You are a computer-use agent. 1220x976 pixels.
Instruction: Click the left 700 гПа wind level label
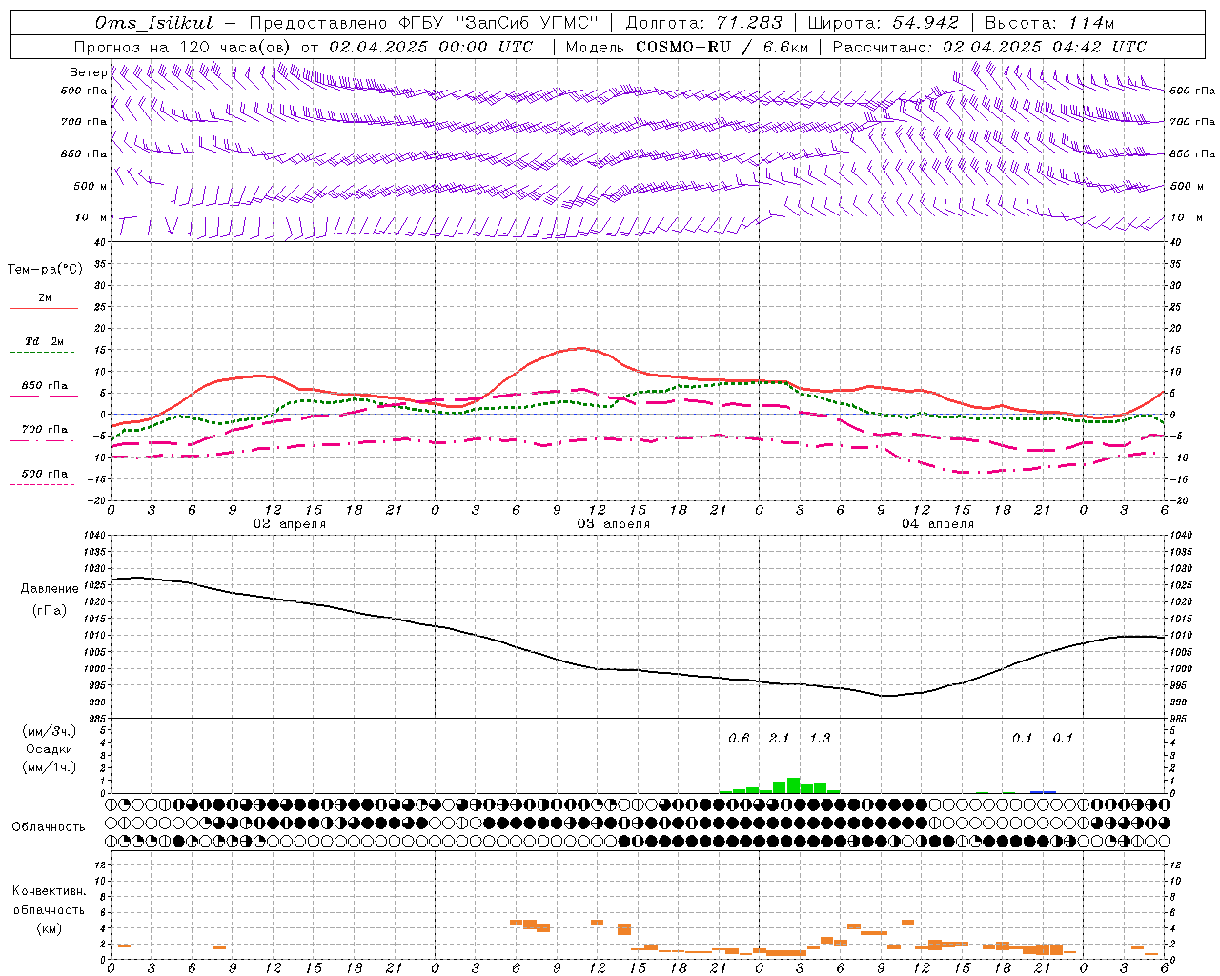(84, 122)
